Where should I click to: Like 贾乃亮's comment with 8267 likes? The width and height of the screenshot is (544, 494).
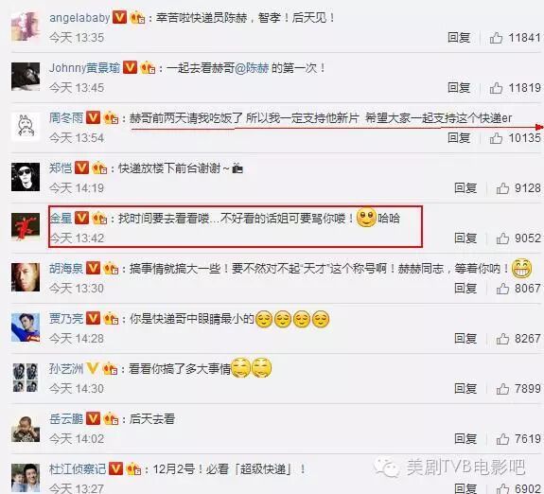click(502, 339)
